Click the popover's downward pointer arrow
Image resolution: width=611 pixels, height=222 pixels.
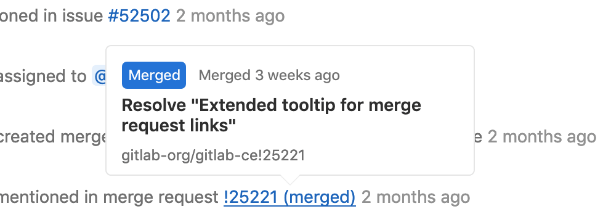pos(290,179)
